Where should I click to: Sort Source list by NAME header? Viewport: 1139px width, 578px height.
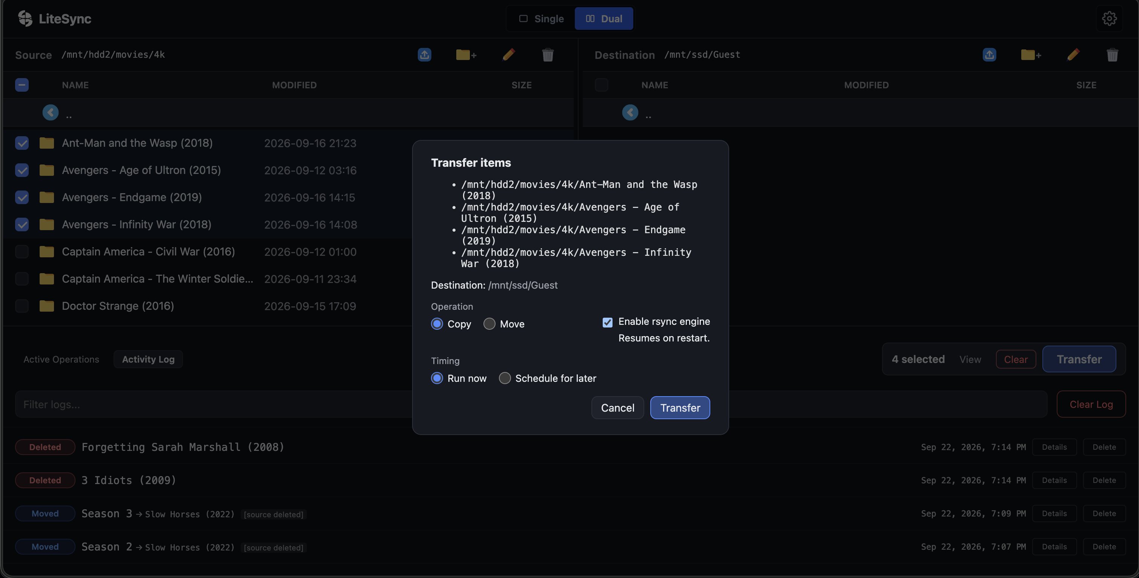(75, 85)
